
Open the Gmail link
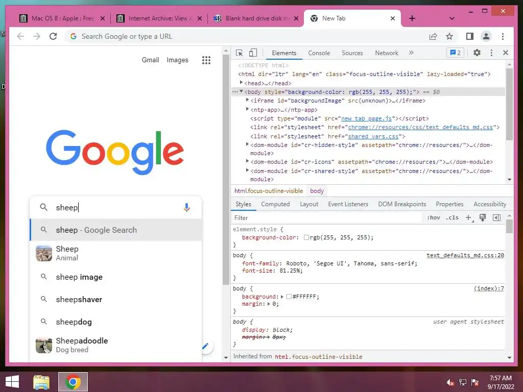[x=151, y=60]
